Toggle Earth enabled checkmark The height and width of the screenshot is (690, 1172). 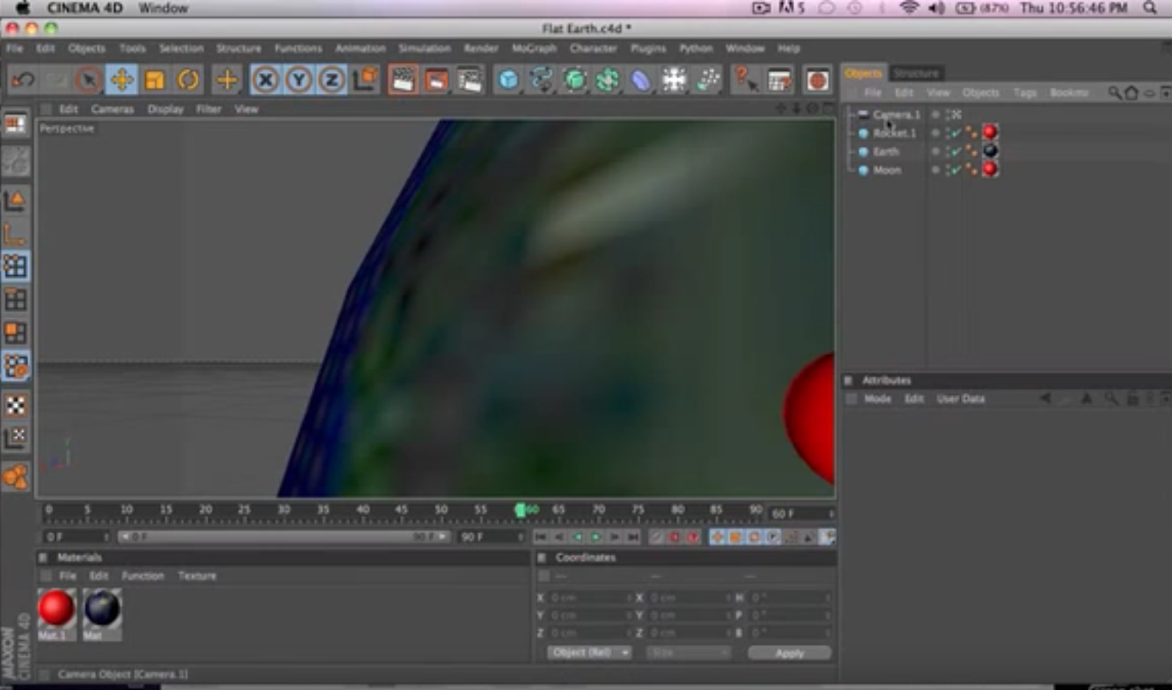[x=955, y=151]
